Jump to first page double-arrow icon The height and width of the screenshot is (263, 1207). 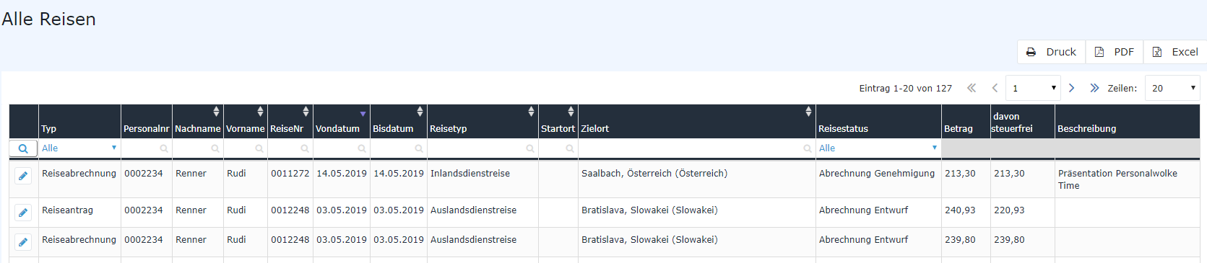click(x=972, y=88)
